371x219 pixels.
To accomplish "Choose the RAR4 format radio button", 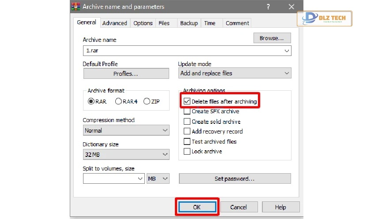I will [118, 101].
